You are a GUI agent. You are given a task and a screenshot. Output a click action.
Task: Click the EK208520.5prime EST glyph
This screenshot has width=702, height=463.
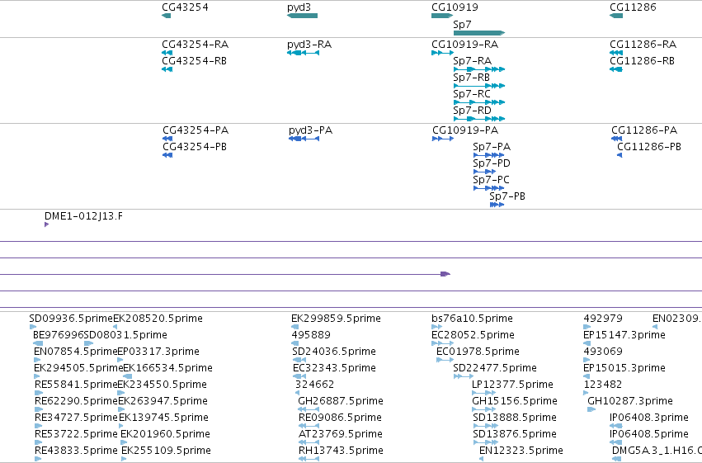pos(115,327)
